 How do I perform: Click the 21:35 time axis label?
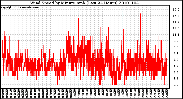click(x=151, y=94)
